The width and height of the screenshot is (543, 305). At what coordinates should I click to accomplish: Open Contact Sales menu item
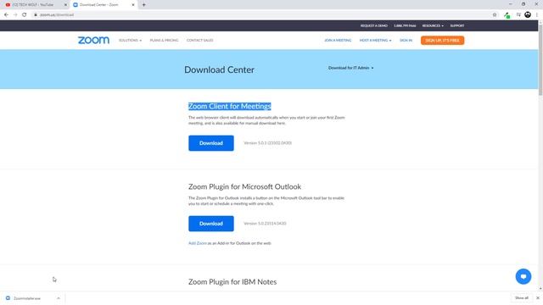pos(200,41)
